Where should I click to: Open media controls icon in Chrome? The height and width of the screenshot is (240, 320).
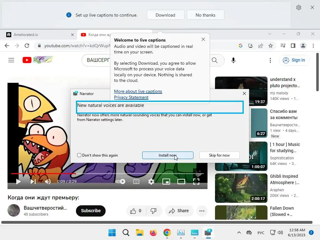point(283,46)
